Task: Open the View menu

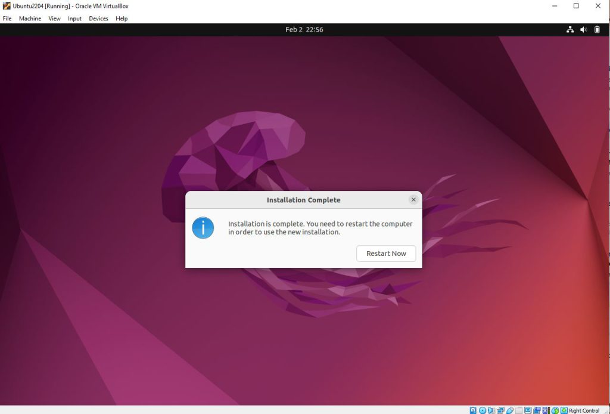Action: (54, 18)
